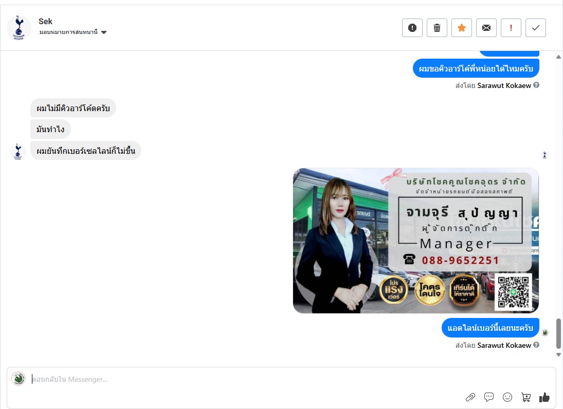Click the small seen-by avatar beside the last received message
This screenshot has width=563, height=409.
[x=544, y=155]
